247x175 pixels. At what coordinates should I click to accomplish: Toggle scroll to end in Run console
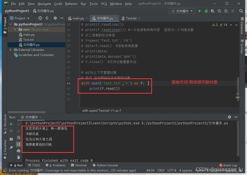[x=19, y=144]
